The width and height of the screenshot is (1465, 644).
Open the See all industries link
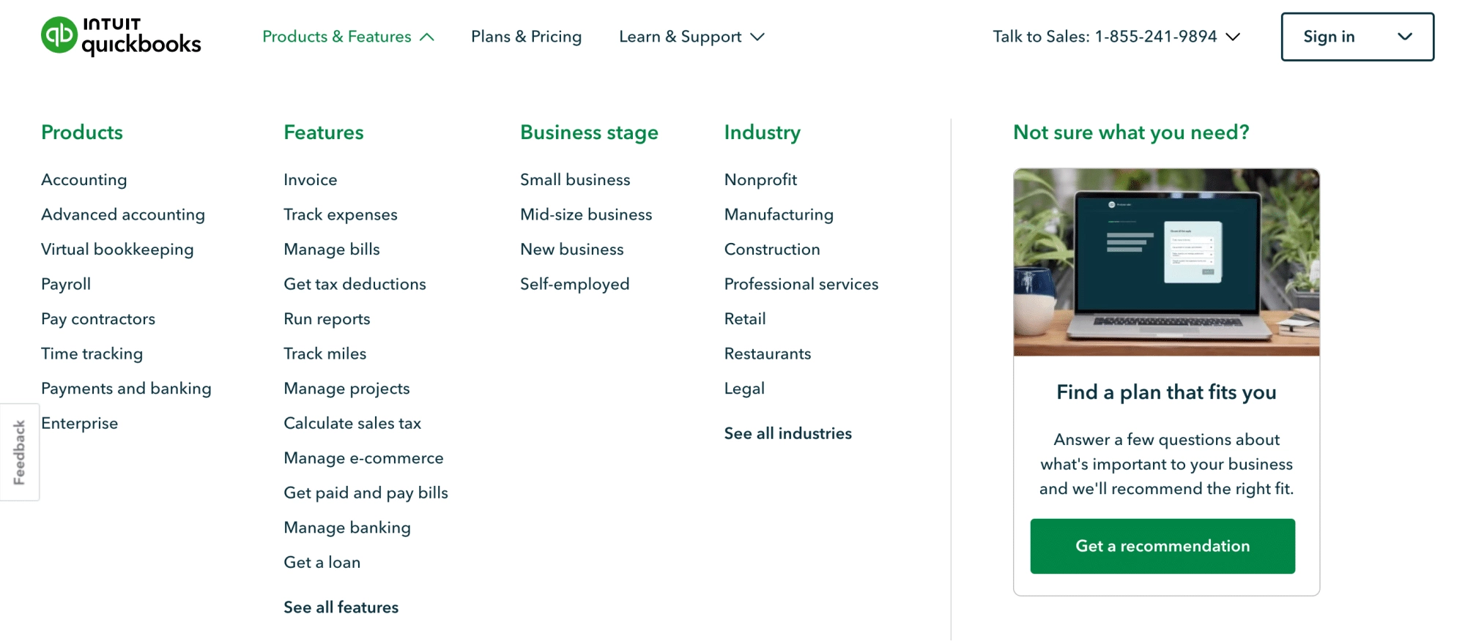tap(788, 433)
